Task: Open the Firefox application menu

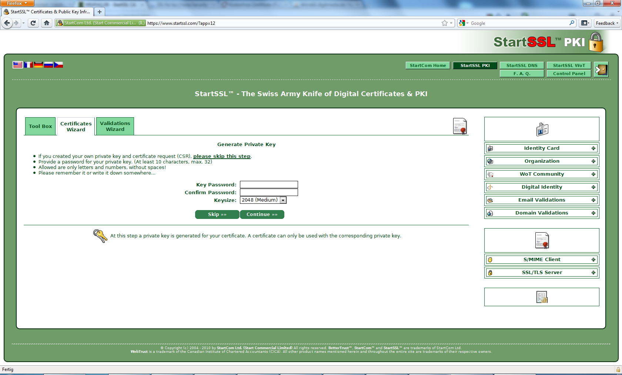Action: pos(17,3)
